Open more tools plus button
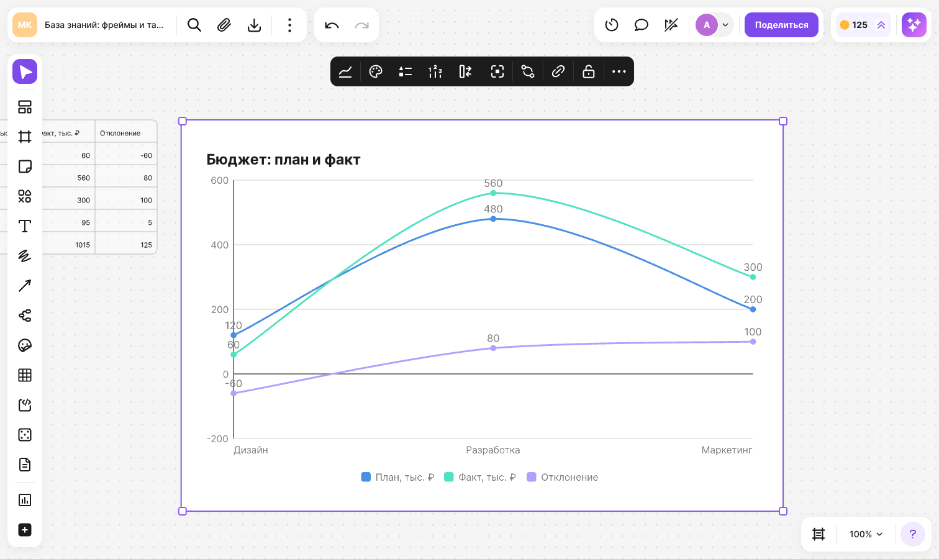Screen dimensions: 939x559 pos(25,530)
